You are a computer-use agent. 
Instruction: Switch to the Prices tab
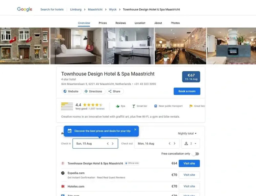click(x=103, y=23)
